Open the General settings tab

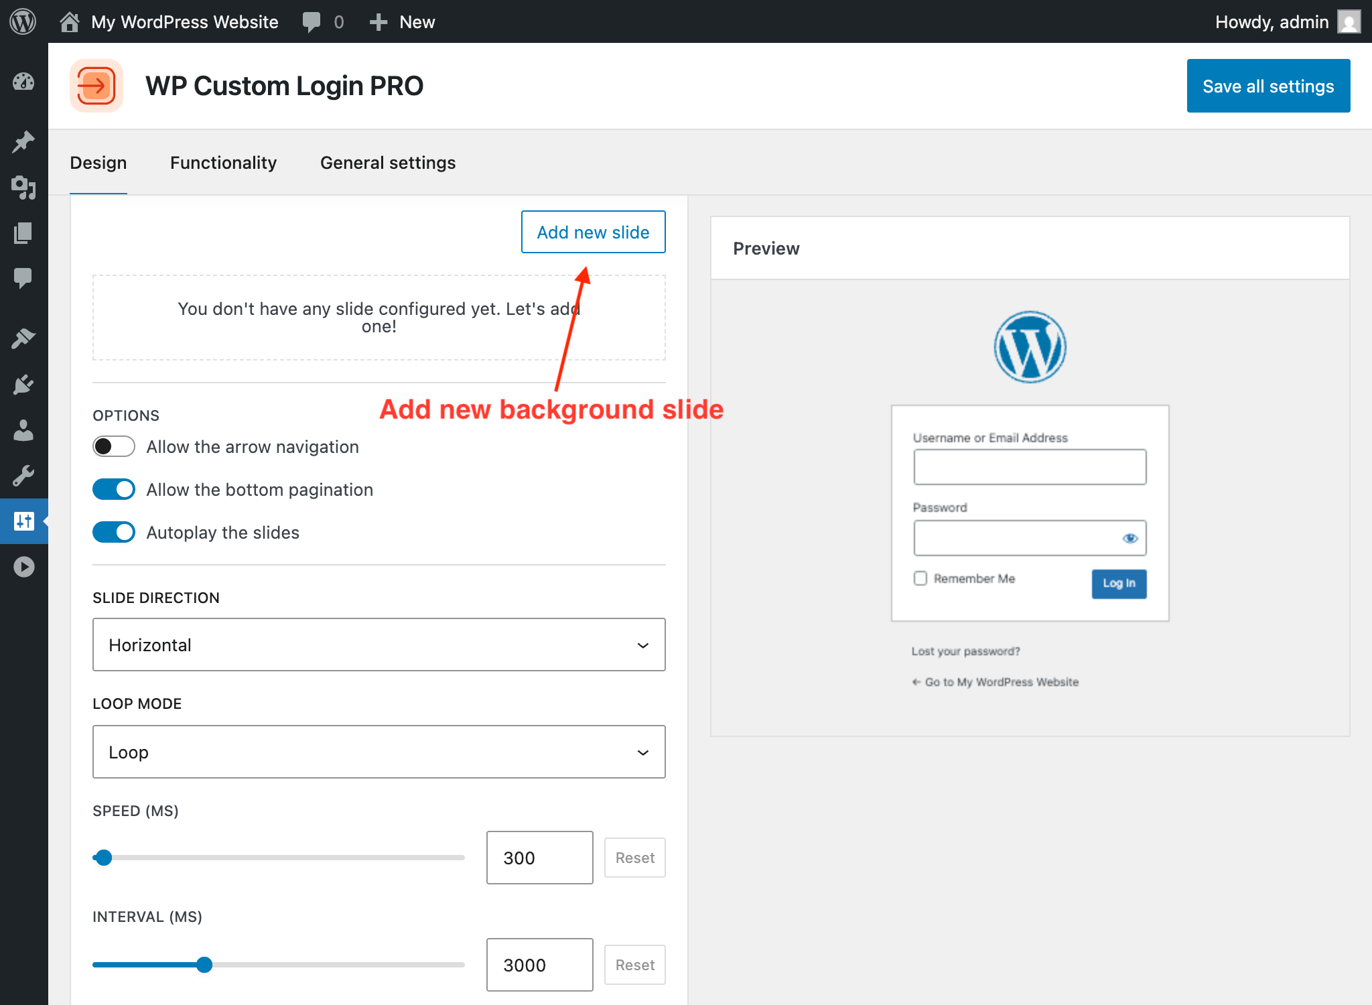(x=388, y=163)
